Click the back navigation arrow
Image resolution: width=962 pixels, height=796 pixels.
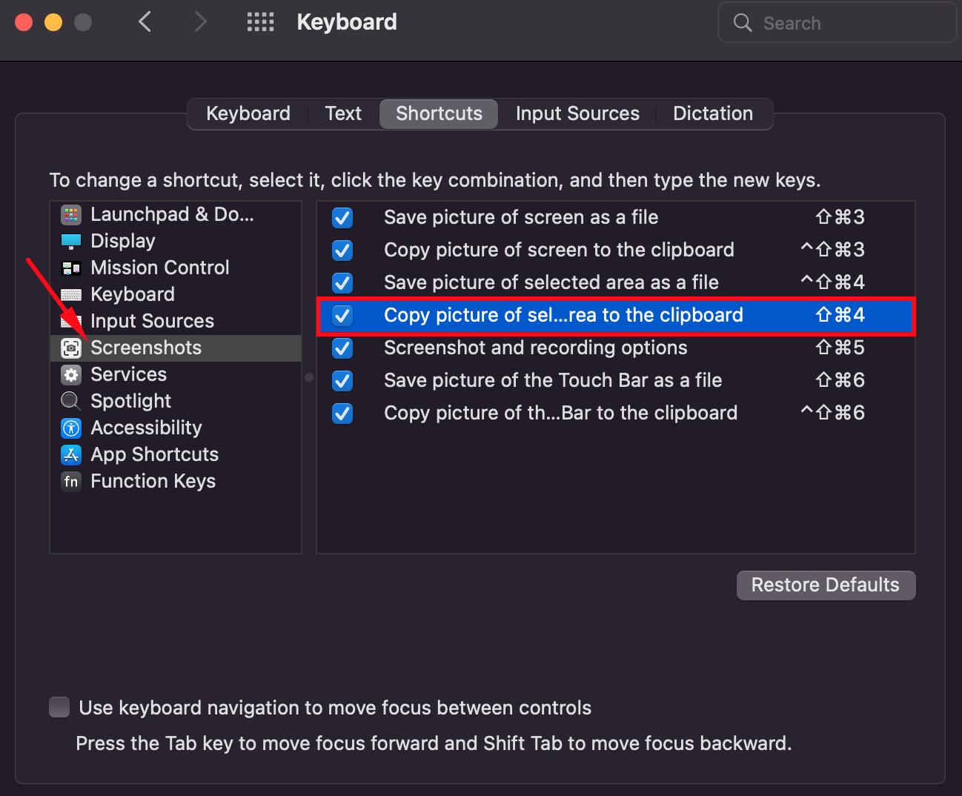(x=145, y=21)
